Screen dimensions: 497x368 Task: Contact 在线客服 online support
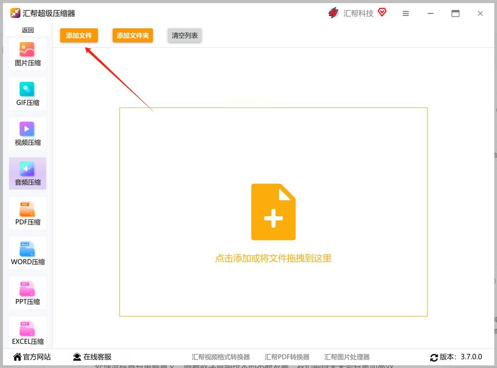point(92,357)
